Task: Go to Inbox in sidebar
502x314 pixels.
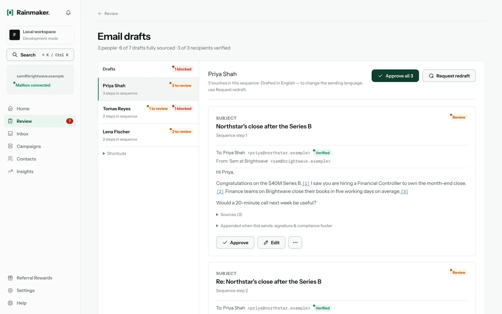Action: point(40,134)
